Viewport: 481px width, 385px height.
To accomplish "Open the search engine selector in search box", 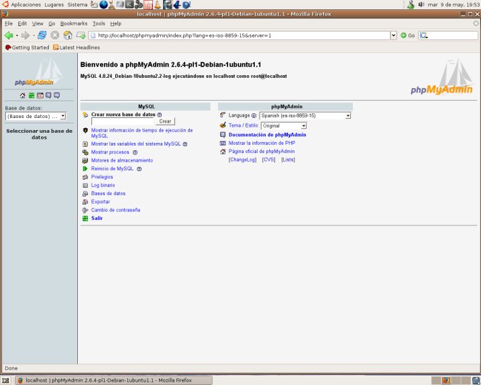I will pos(423,36).
